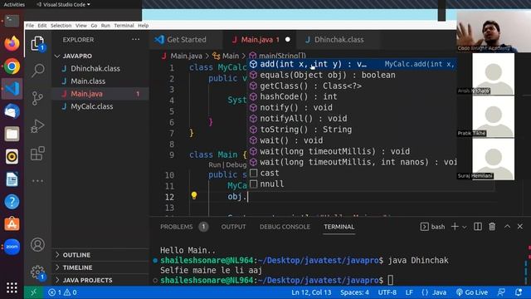
Task: Expand the JAVA PROJECTS section
Action: point(87,280)
